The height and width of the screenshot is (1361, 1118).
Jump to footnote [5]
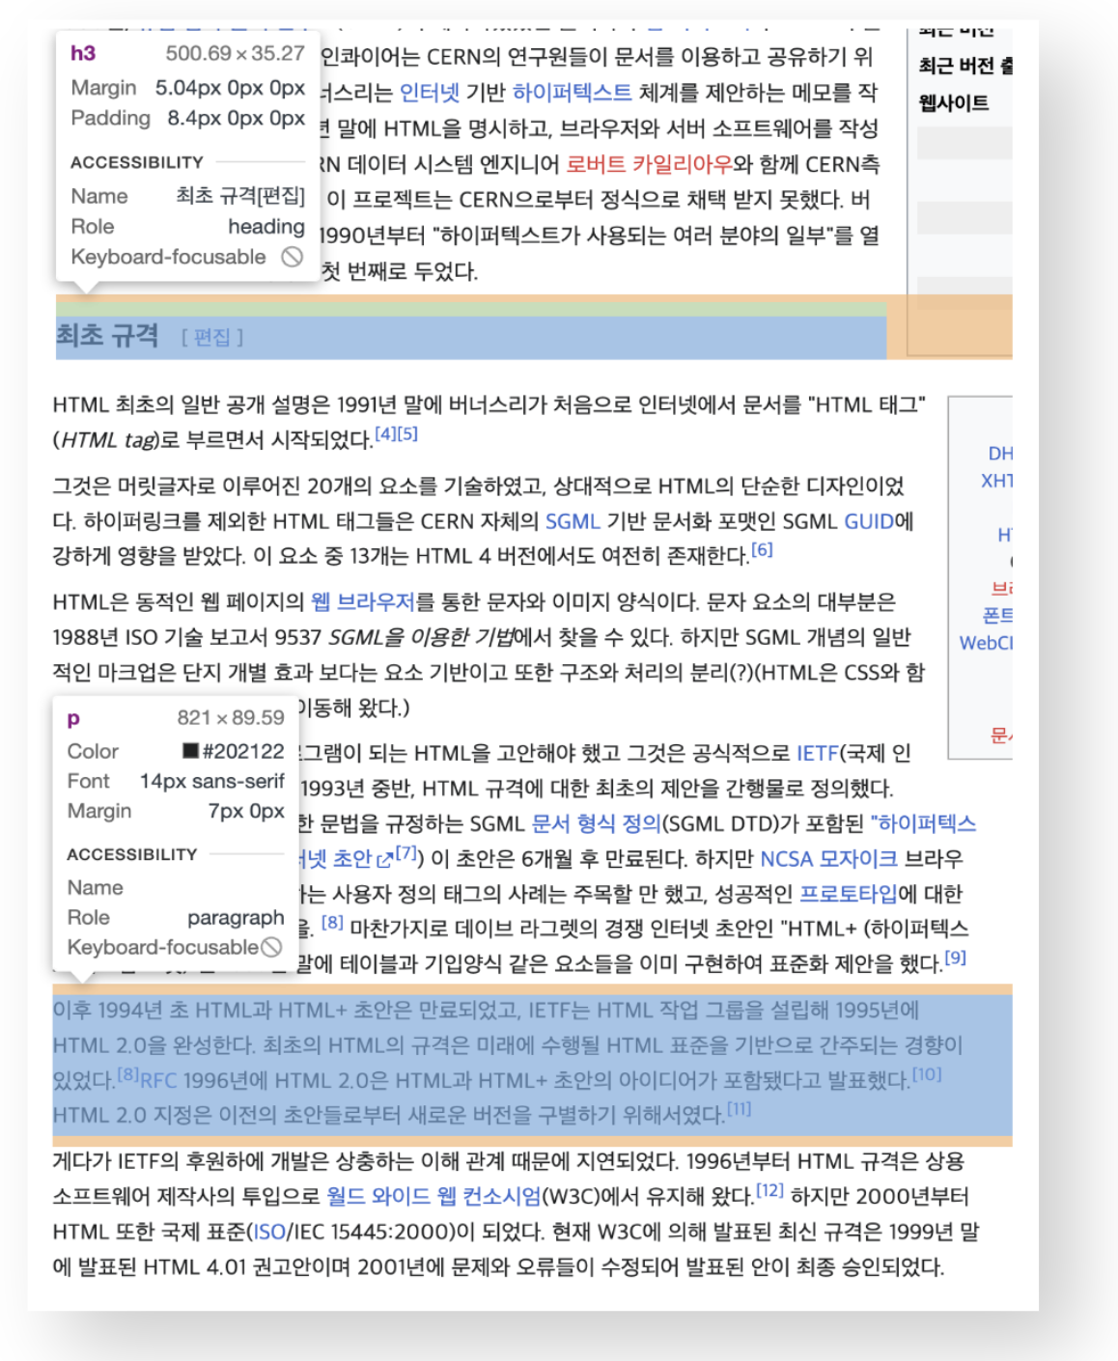[x=407, y=433]
